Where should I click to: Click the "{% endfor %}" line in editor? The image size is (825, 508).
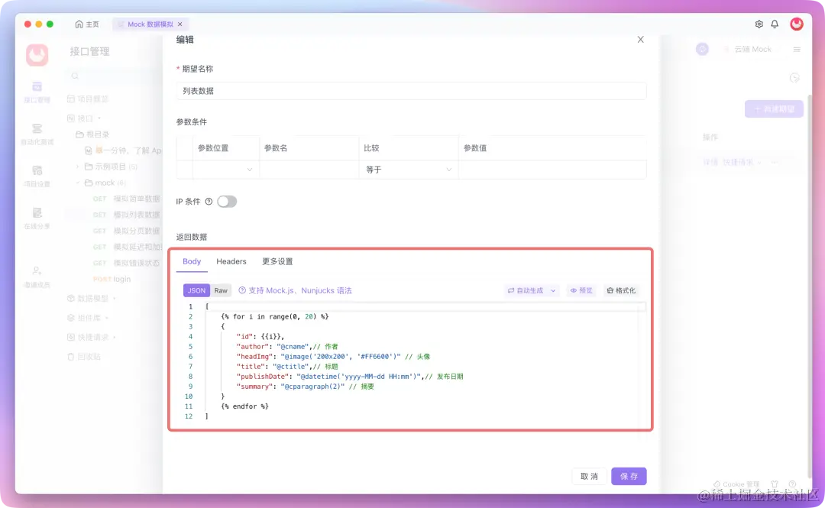(244, 406)
